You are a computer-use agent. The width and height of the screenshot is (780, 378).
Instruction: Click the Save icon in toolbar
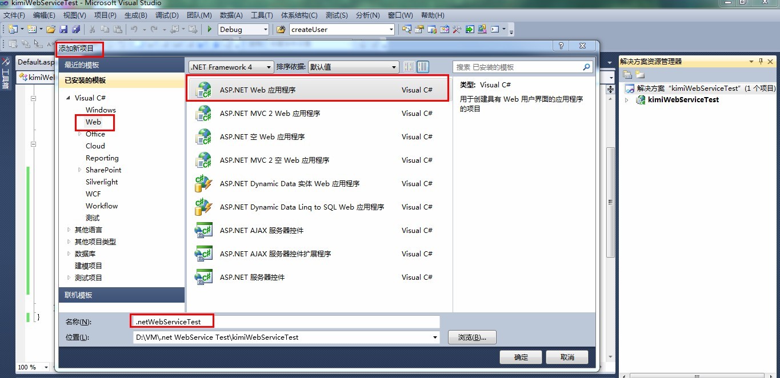(63, 29)
